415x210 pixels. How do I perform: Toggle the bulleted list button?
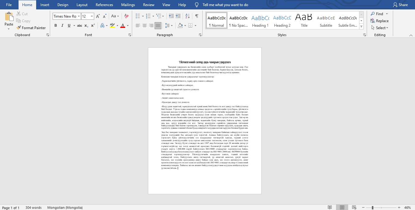(138, 16)
